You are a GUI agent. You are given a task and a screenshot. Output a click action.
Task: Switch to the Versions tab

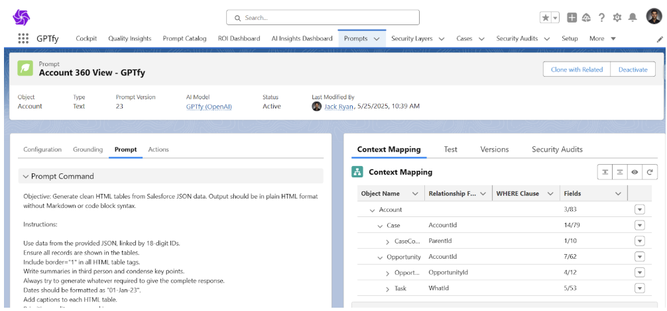tap(495, 150)
